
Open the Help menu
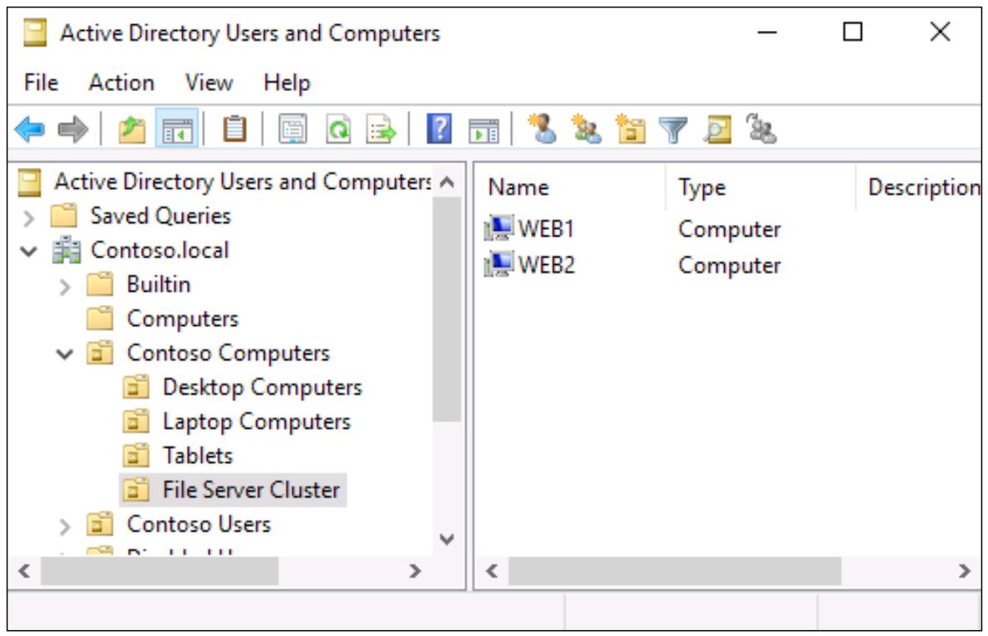286,83
